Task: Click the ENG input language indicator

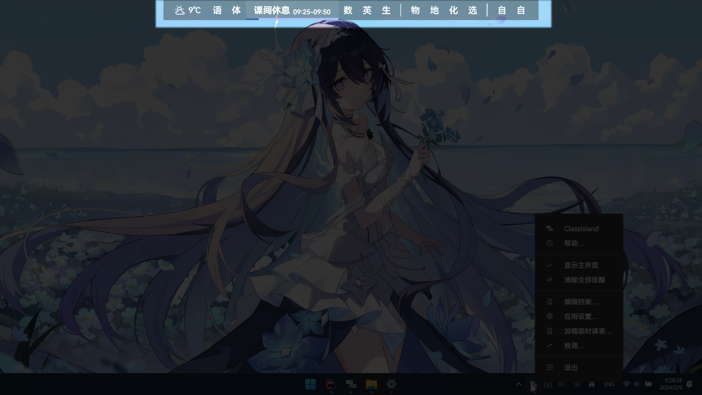Action: pos(609,384)
